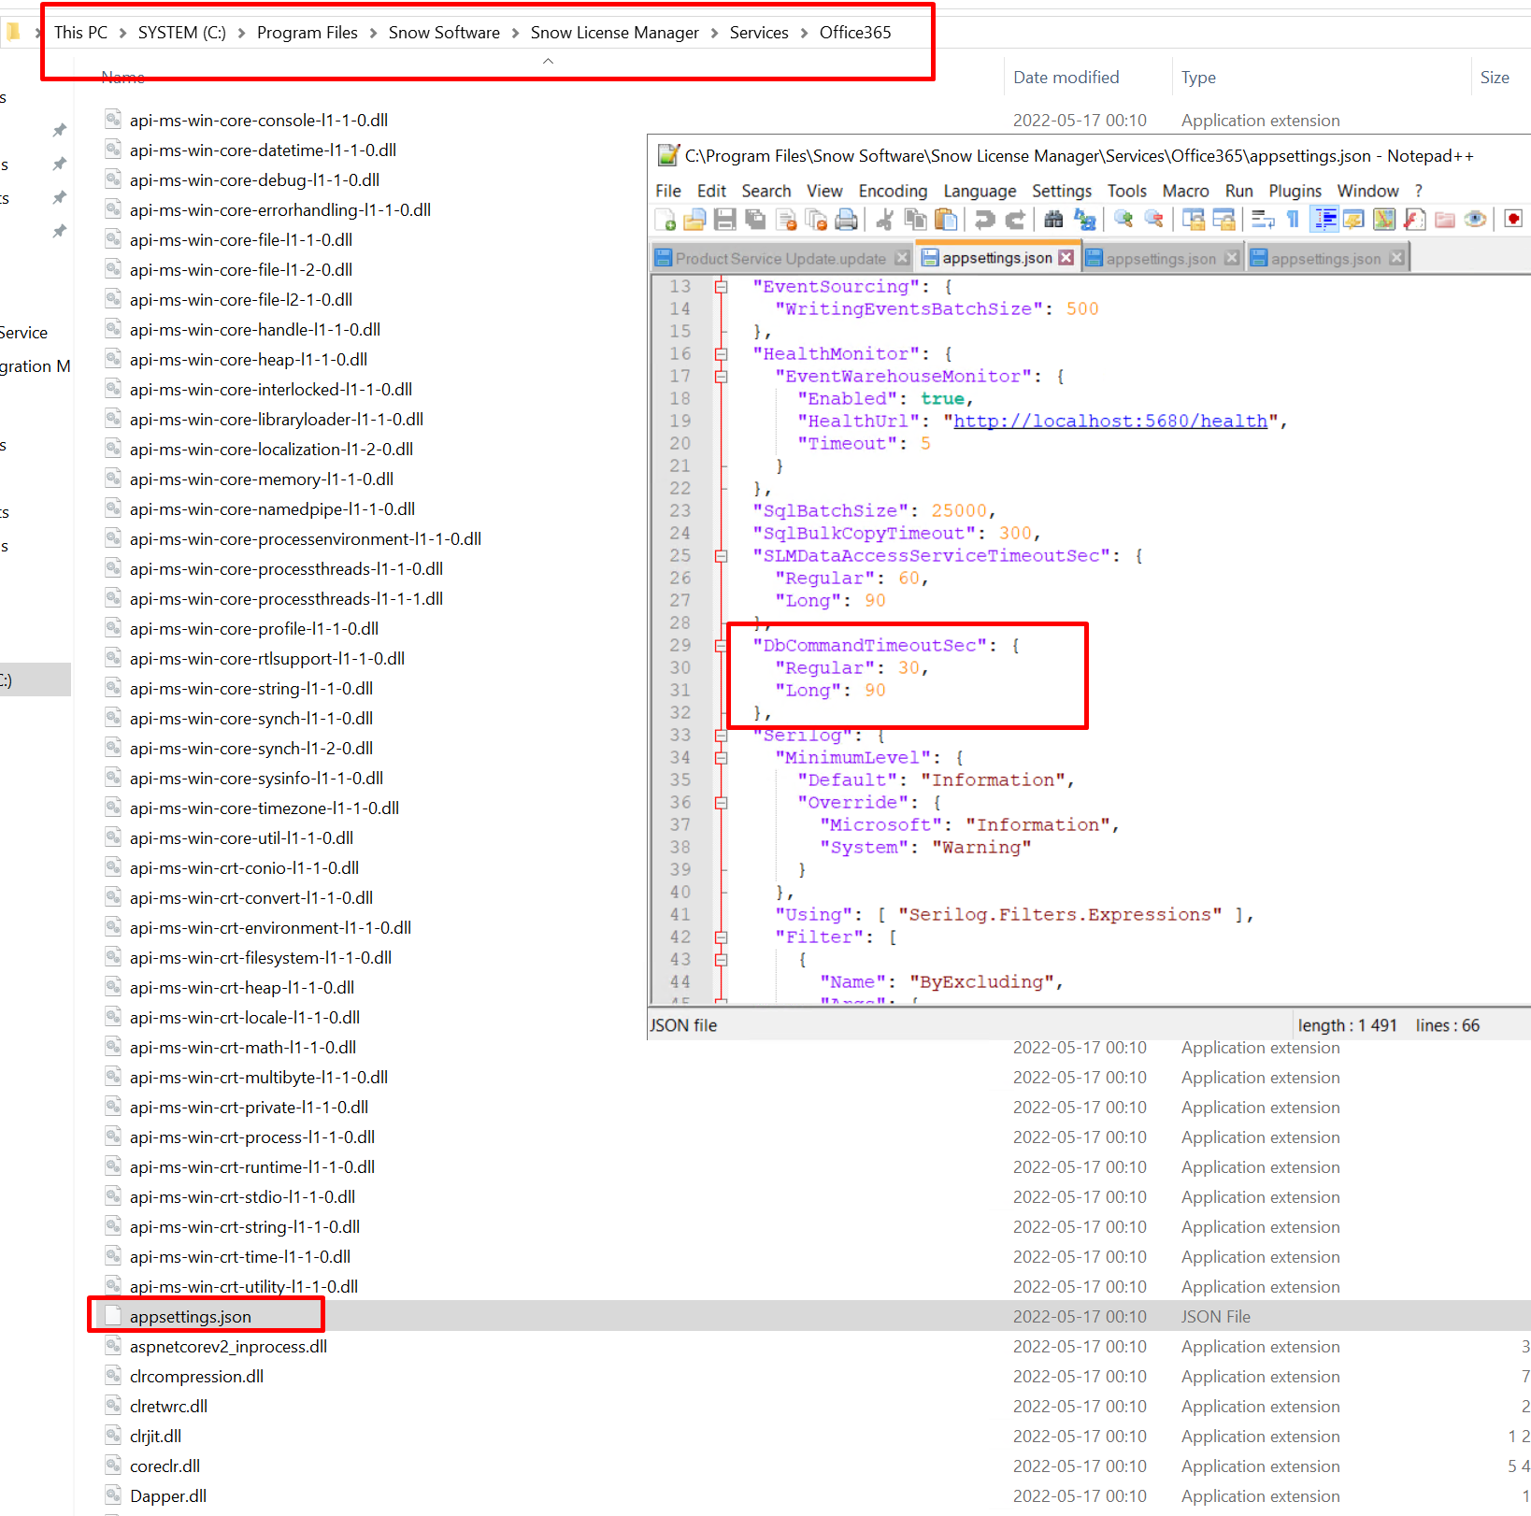Select clrcompression.dll in the file list
Image resolution: width=1531 pixels, height=1516 pixels.
pyautogui.click(x=196, y=1376)
